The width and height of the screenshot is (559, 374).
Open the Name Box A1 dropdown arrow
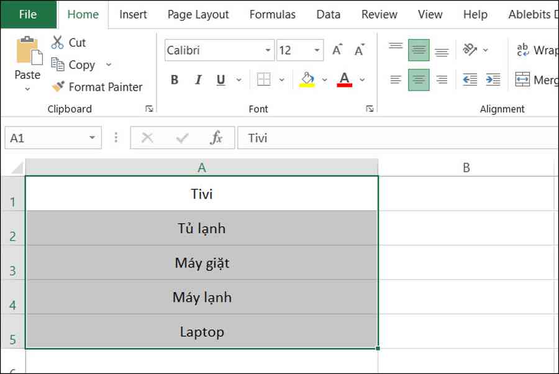[92, 137]
